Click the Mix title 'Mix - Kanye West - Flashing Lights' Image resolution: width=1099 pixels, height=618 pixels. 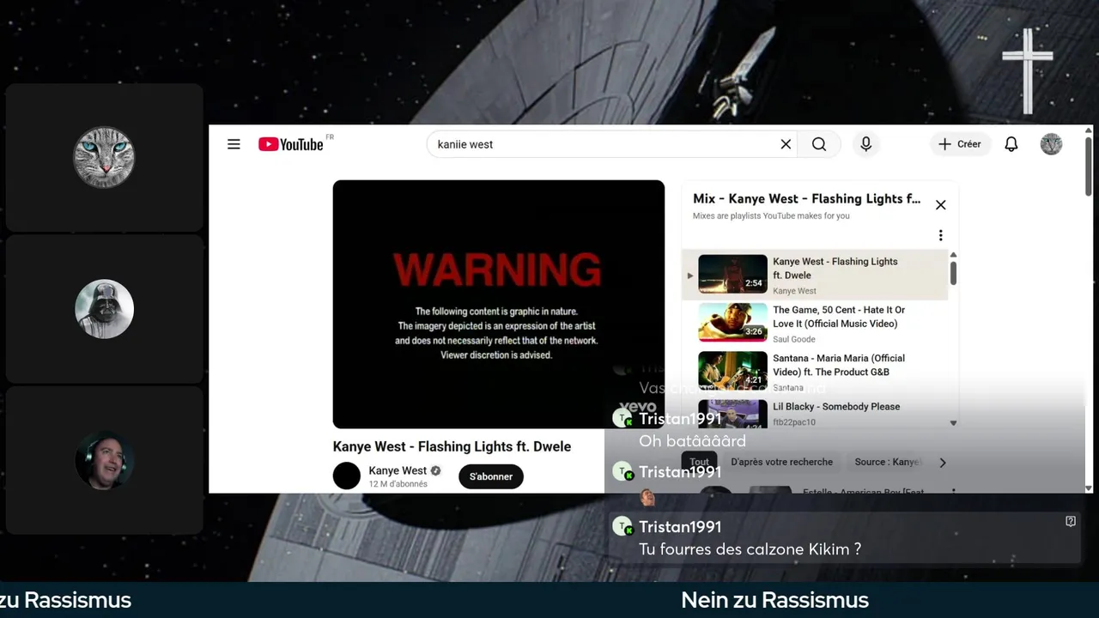point(806,198)
